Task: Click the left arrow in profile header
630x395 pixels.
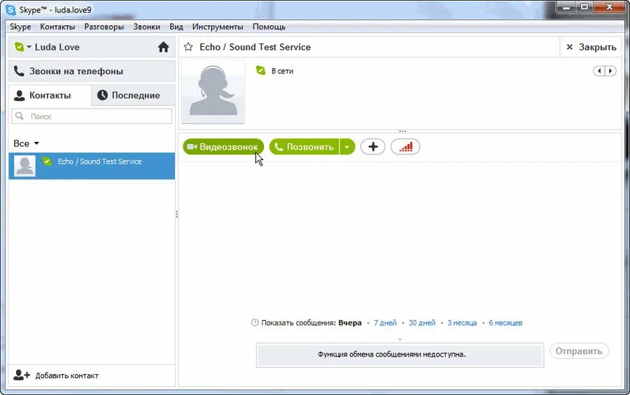Action: (x=599, y=71)
